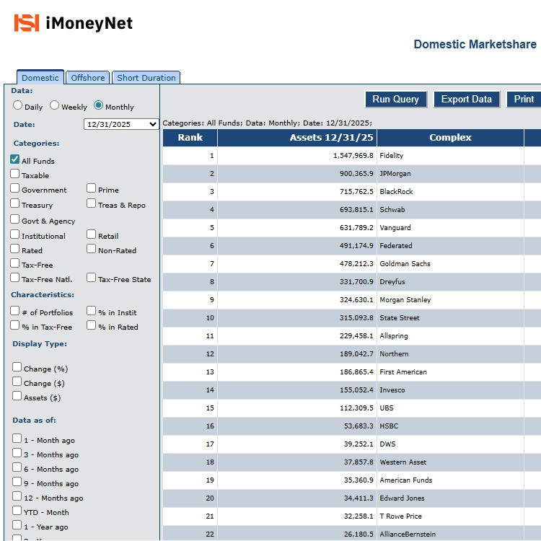Enable Change (%) display type
Image resolution: width=541 pixels, height=541 pixels.
[x=17, y=367]
